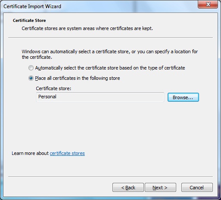Viewport: 221px width, 200px height.
Task: Click the 'Windows can automatically select' paragraph
Action: click(110, 54)
